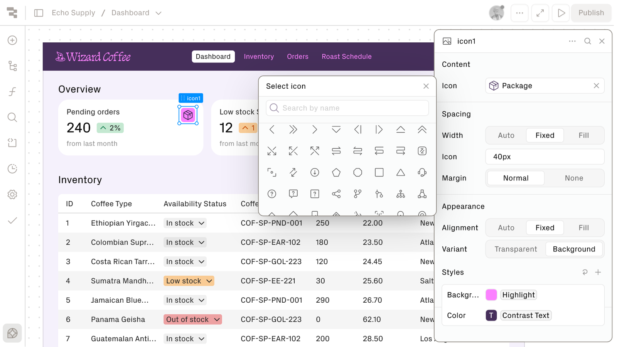Close the Select icon dialog
617x347 pixels.
pyautogui.click(x=426, y=86)
